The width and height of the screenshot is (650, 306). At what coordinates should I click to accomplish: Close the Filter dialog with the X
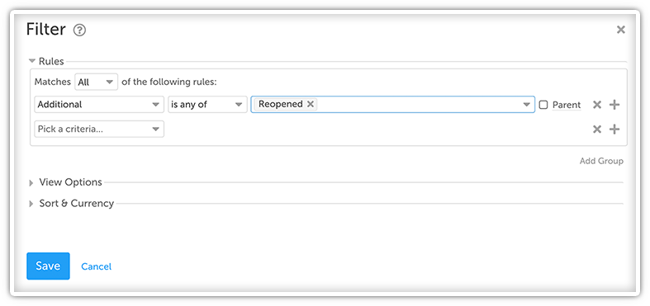click(620, 30)
